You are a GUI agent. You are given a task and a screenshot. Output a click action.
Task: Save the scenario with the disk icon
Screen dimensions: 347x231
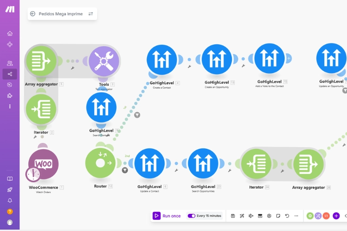tap(233, 216)
